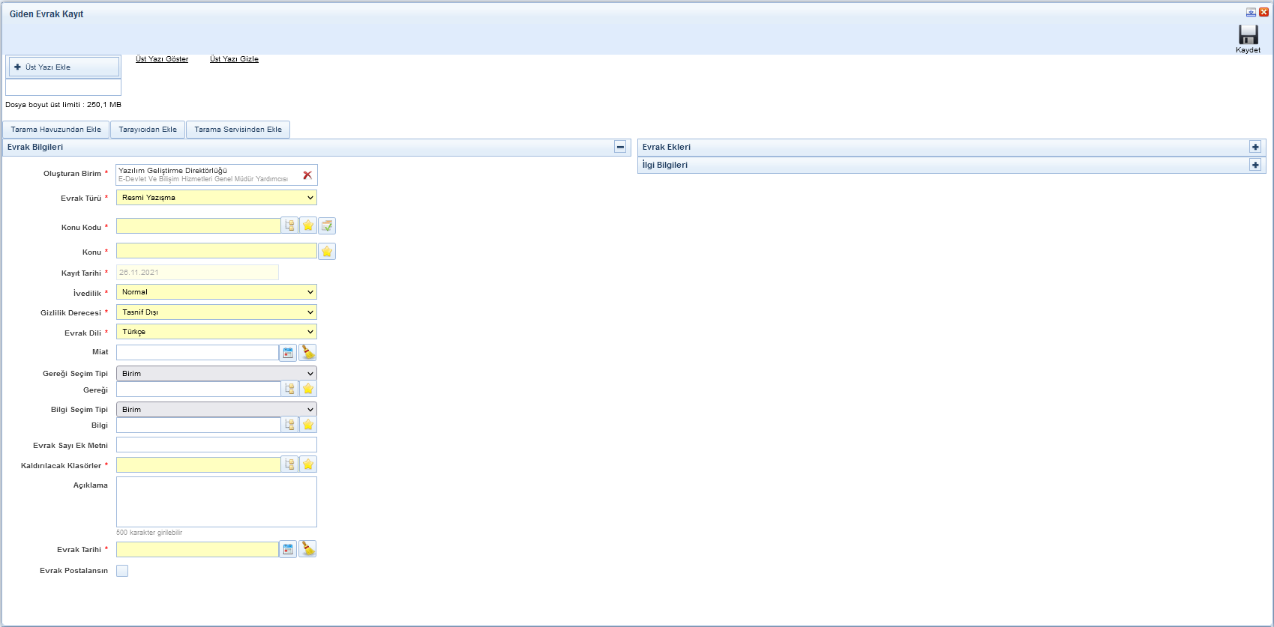The width and height of the screenshot is (1274, 627).
Task: Open the Evrak Dili dropdown
Action: [x=216, y=332]
